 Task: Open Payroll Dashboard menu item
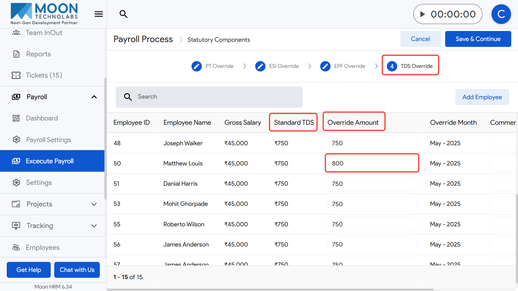point(42,118)
